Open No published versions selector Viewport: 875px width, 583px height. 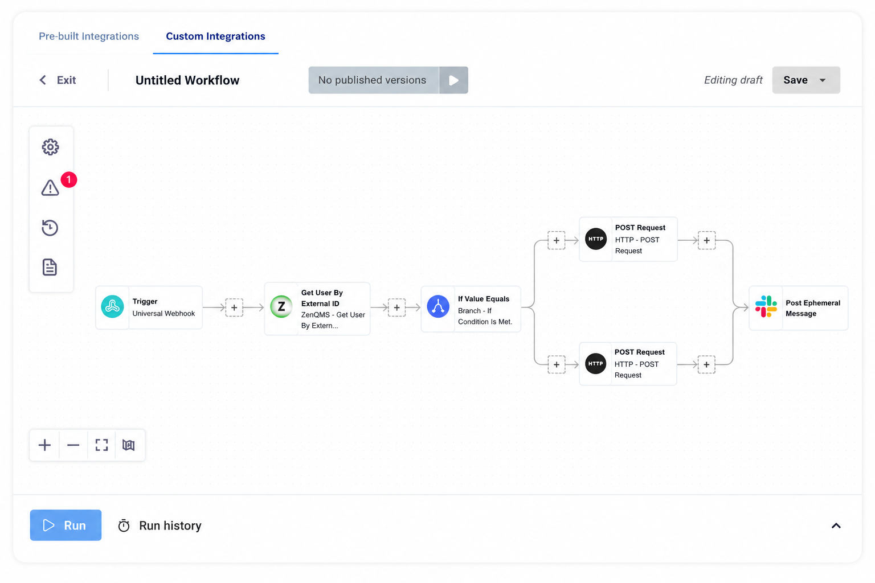[x=374, y=80]
